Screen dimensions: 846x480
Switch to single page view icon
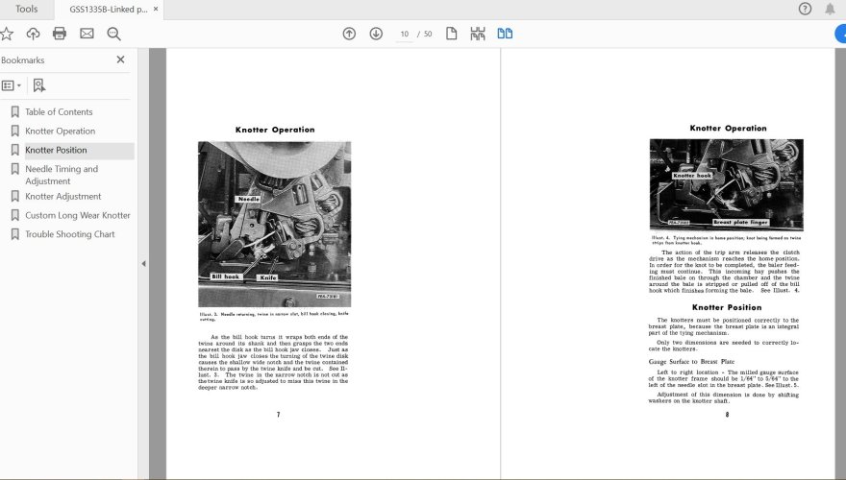451,34
